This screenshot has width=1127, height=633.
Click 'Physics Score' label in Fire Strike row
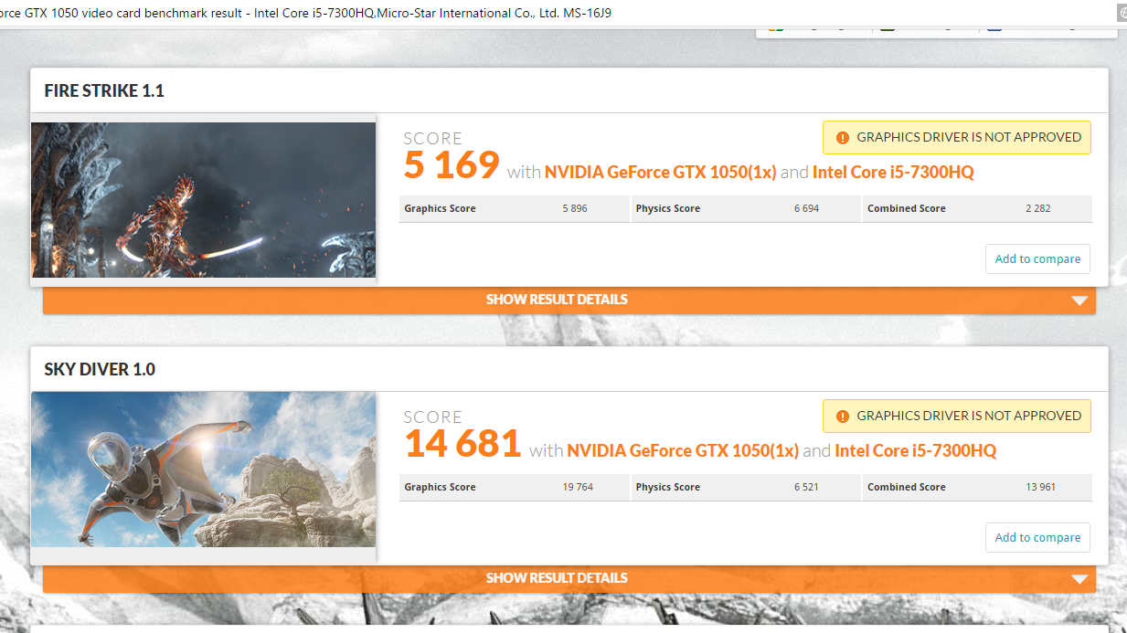[668, 209]
